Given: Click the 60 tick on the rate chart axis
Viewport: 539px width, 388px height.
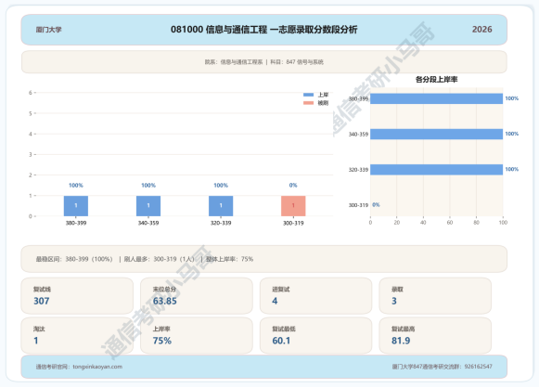Looking at the screenshot, I should tap(450, 223).
